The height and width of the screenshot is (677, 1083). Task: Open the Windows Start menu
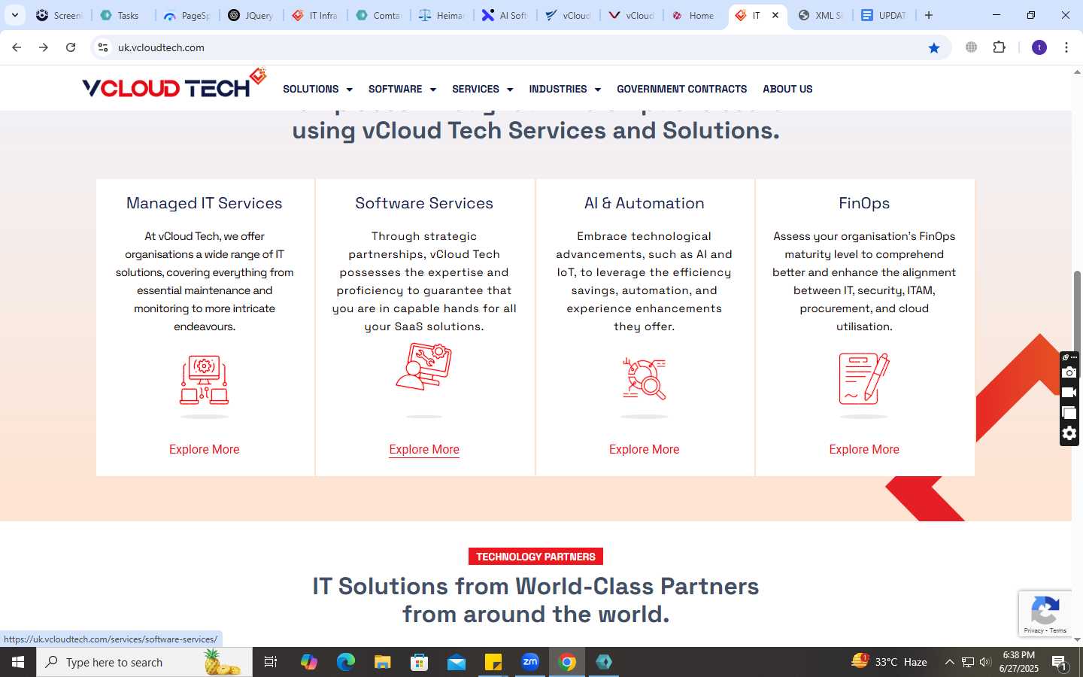[x=18, y=662]
